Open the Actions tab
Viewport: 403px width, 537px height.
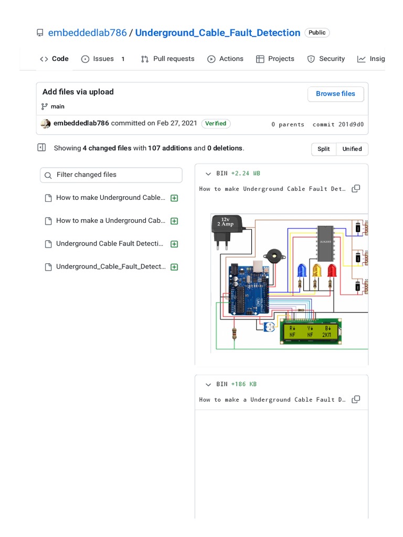click(x=225, y=59)
